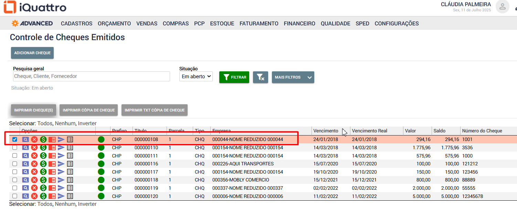
Task: Expand the Mais Filtros chevron arrow
Action: (x=309, y=78)
